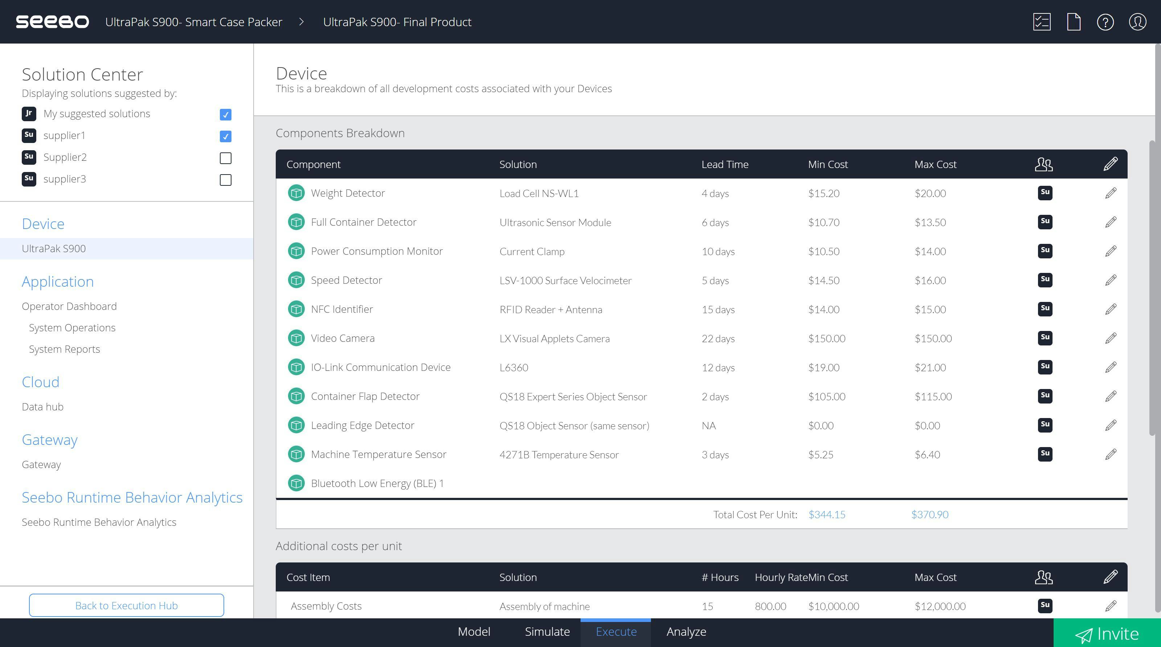This screenshot has width=1161, height=647.
Task: Enable the supplier3 checkbox
Action: (x=225, y=179)
